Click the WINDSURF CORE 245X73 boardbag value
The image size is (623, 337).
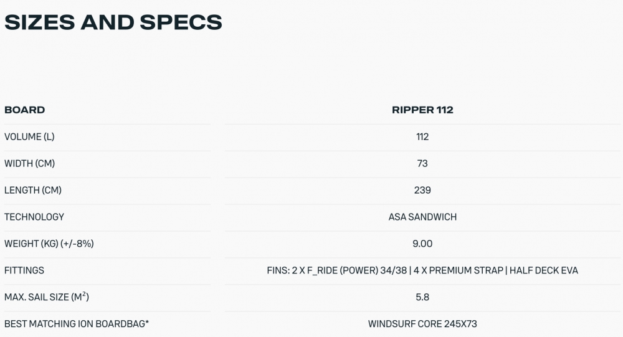click(422, 325)
